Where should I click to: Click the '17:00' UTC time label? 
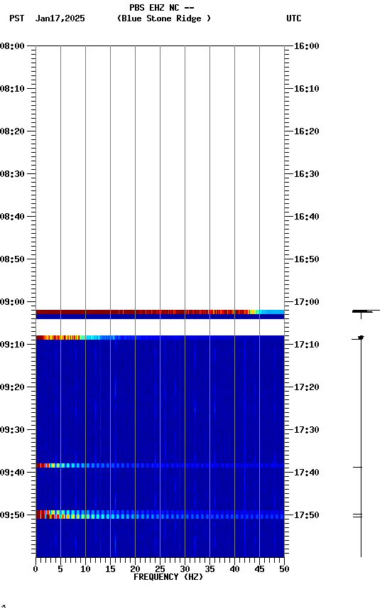point(307,302)
